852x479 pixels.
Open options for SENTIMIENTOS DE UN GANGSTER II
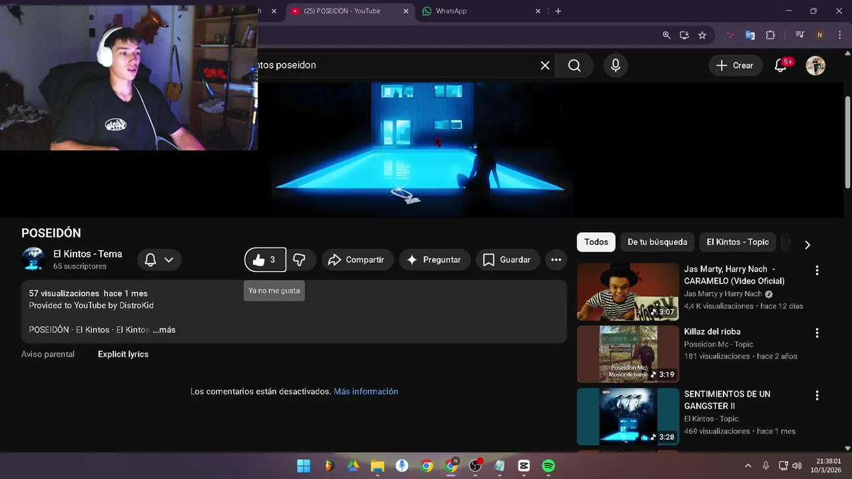[817, 395]
